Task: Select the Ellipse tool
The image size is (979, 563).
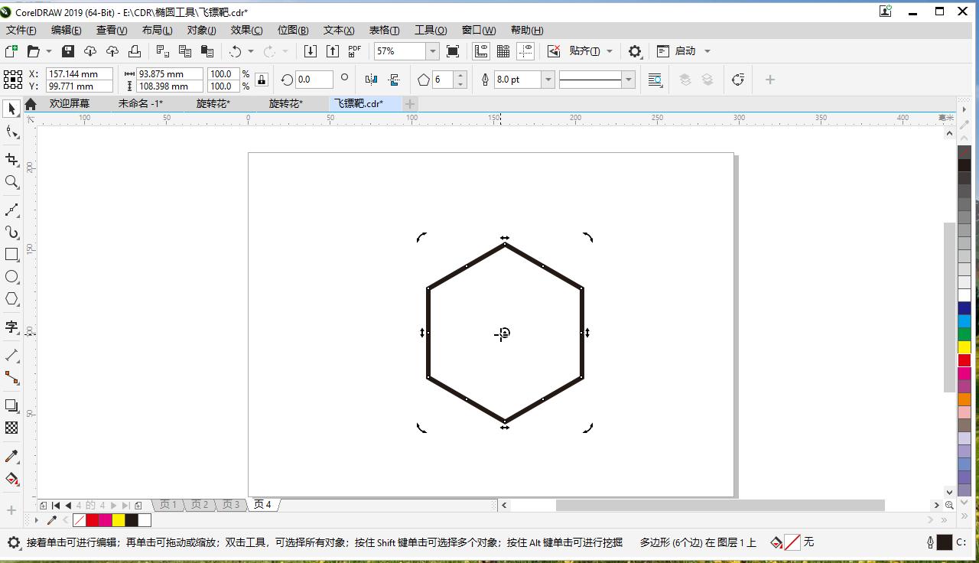Action: pos(11,276)
